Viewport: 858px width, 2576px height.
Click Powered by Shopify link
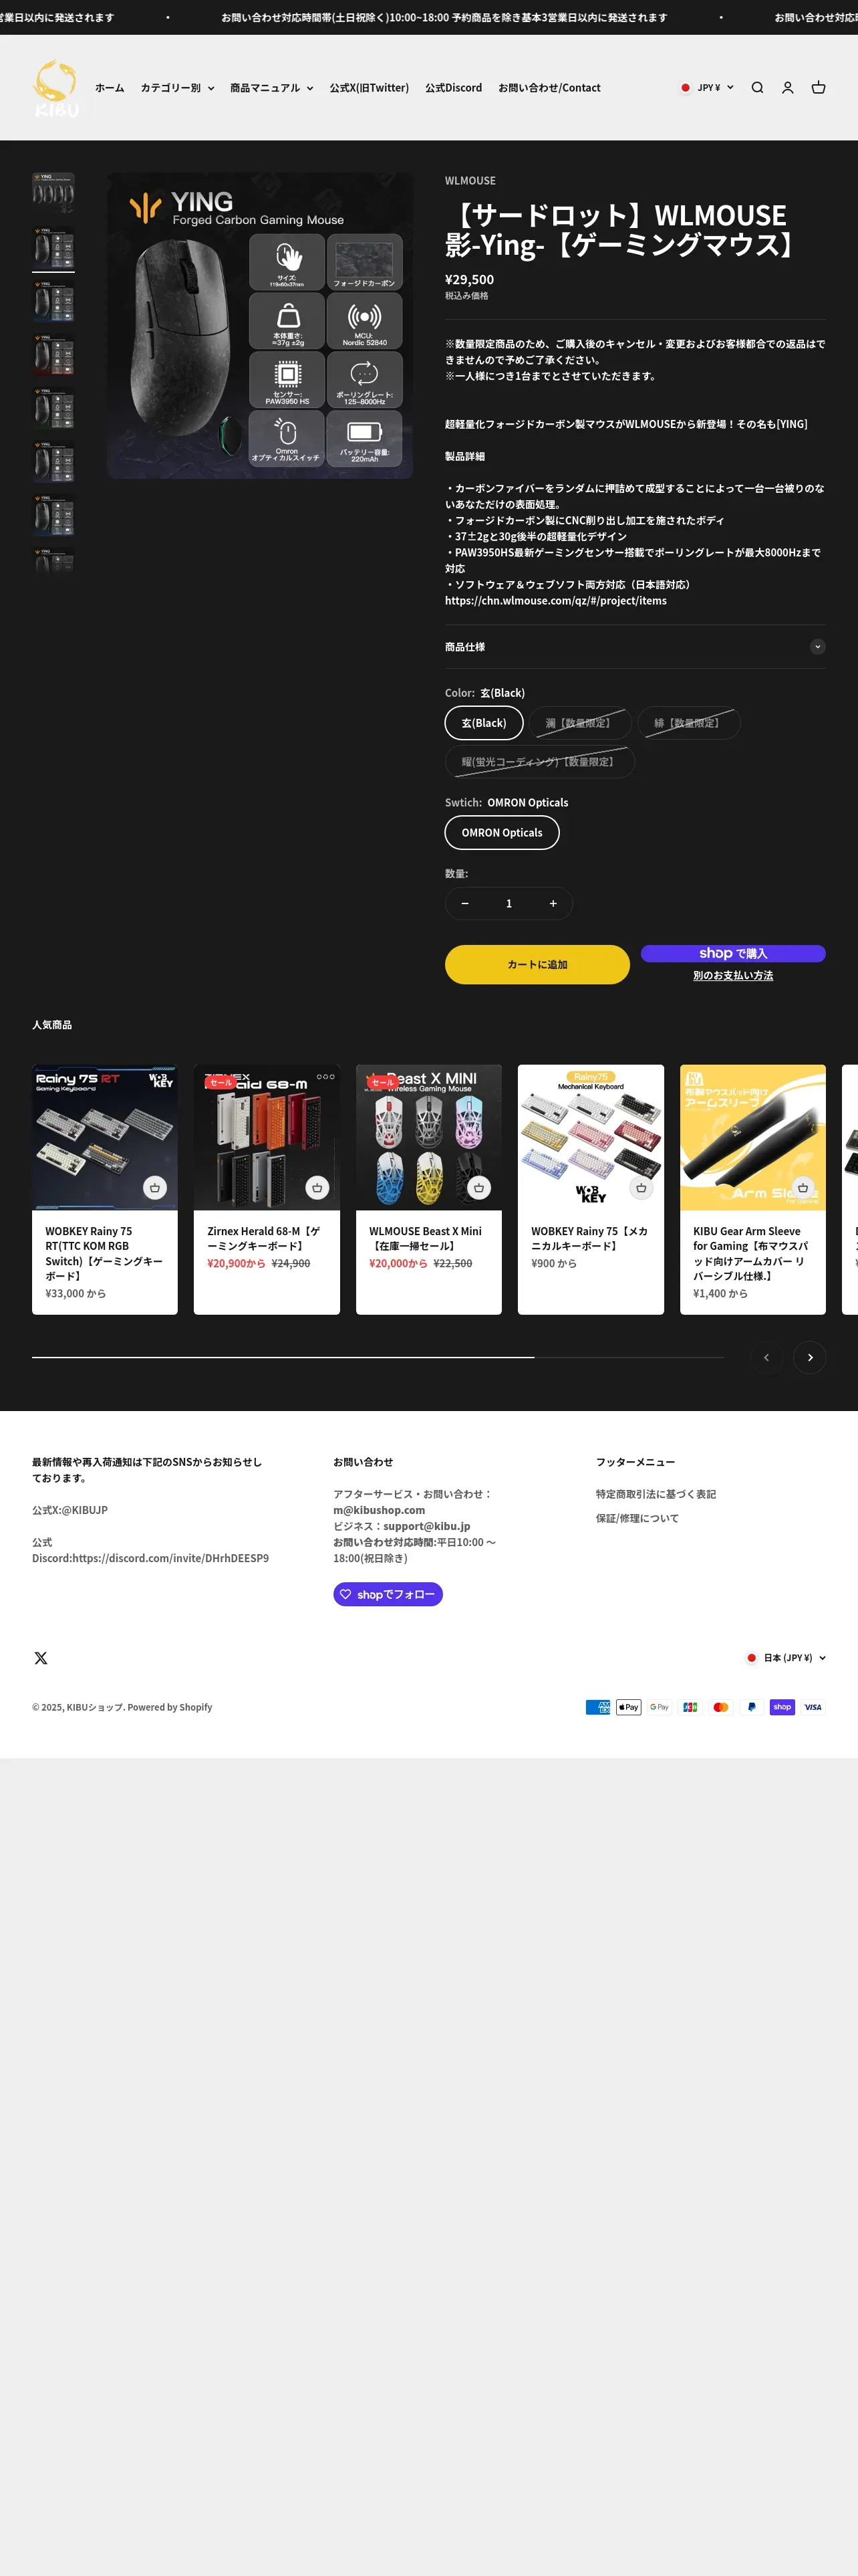(x=170, y=1707)
